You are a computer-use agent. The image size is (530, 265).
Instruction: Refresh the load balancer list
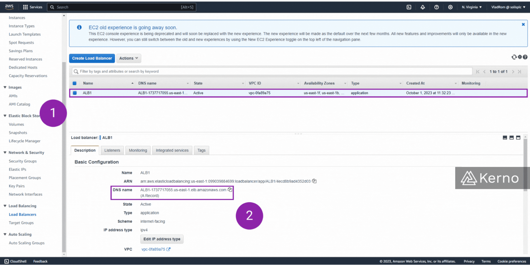click(514, 57)
